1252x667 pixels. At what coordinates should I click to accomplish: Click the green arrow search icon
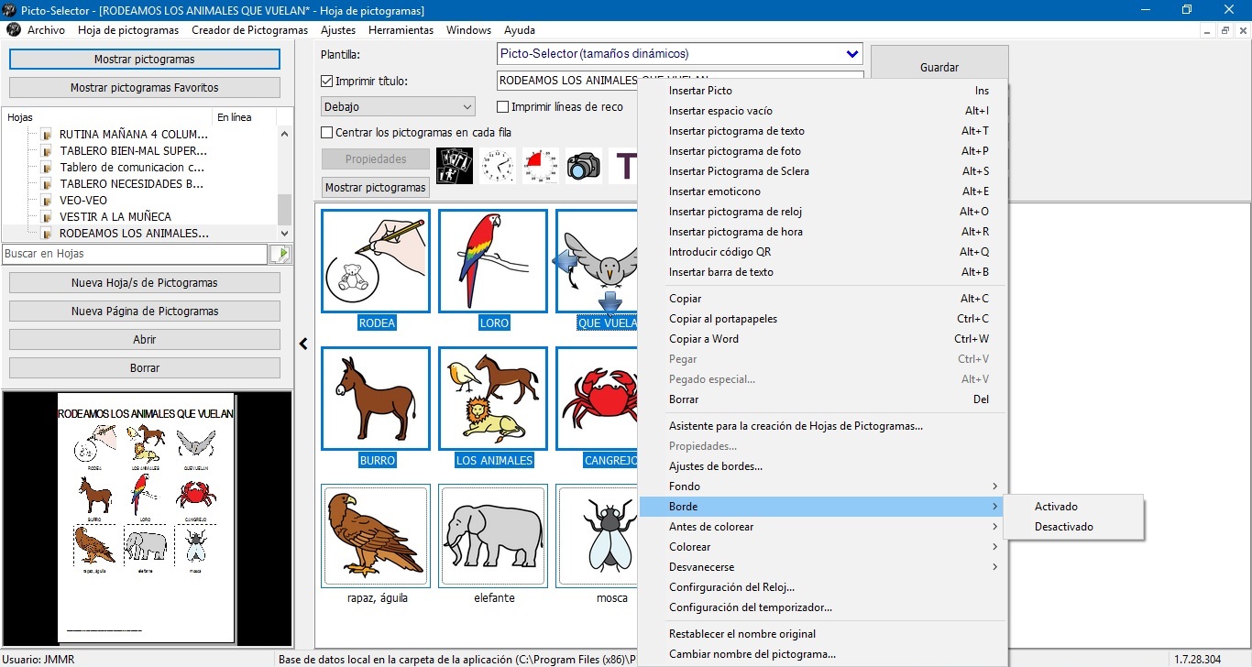[283, 254]
